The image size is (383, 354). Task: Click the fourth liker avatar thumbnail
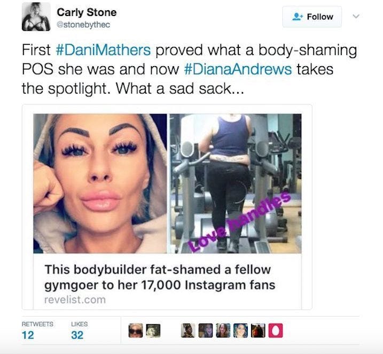(x=206, y=331)
